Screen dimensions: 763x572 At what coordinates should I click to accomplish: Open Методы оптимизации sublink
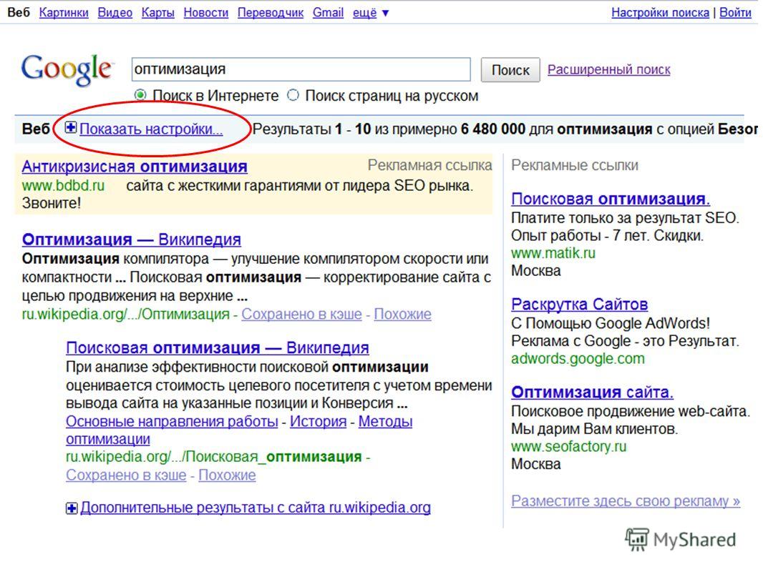pos(385,421)
